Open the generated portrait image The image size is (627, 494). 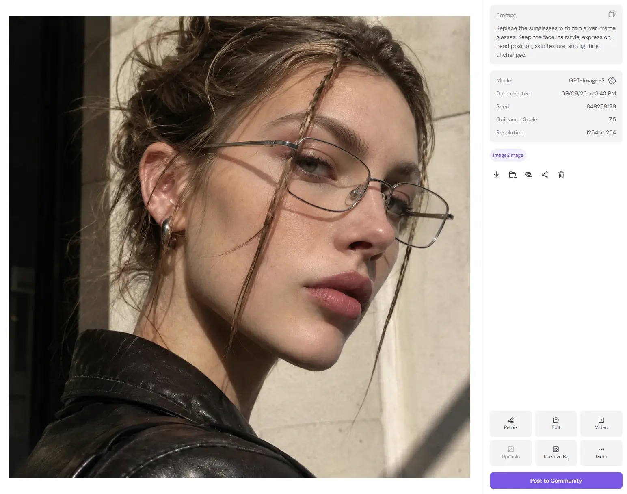[x=239, y=247]
